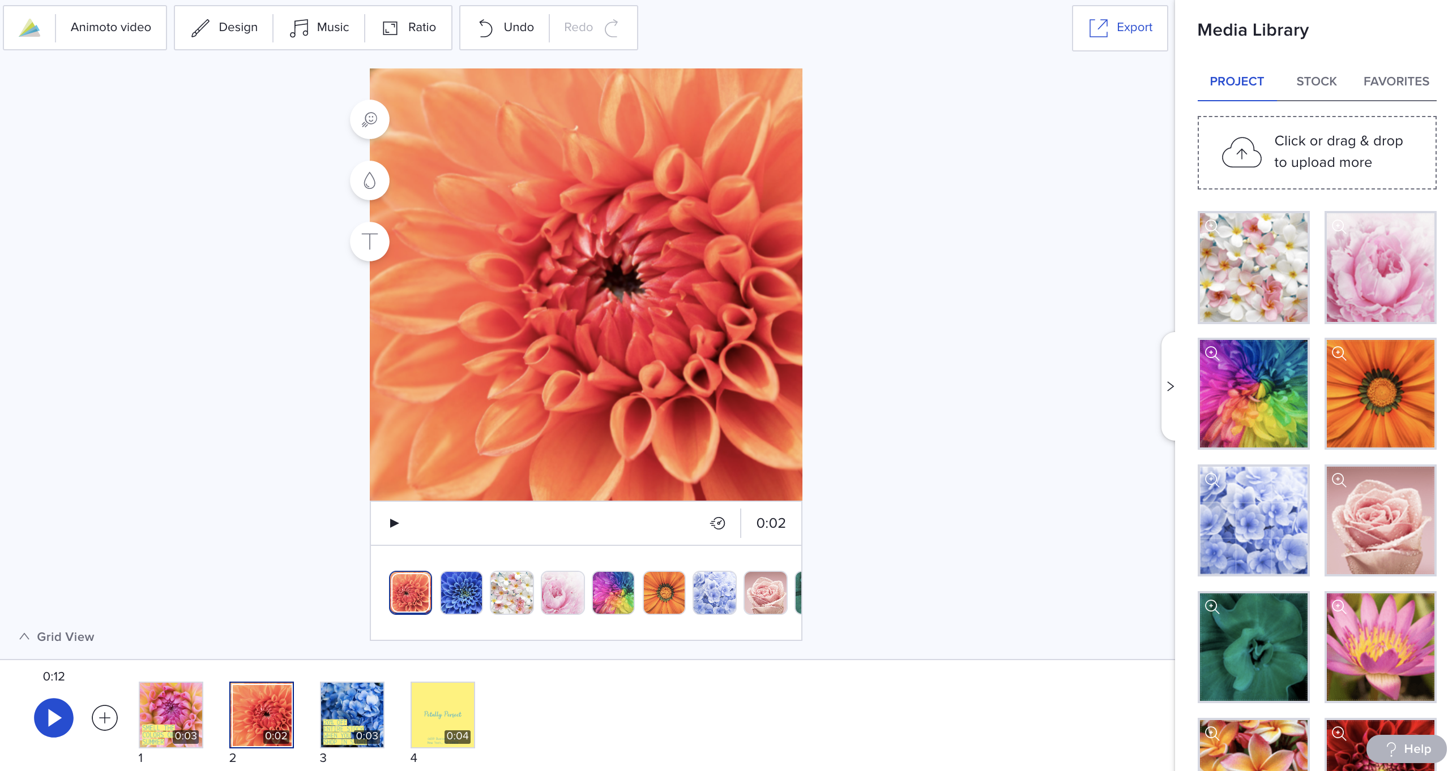This screenshot has width=1448, height=771.
Task: Click the Export button
Action: tap(1120, 28)
